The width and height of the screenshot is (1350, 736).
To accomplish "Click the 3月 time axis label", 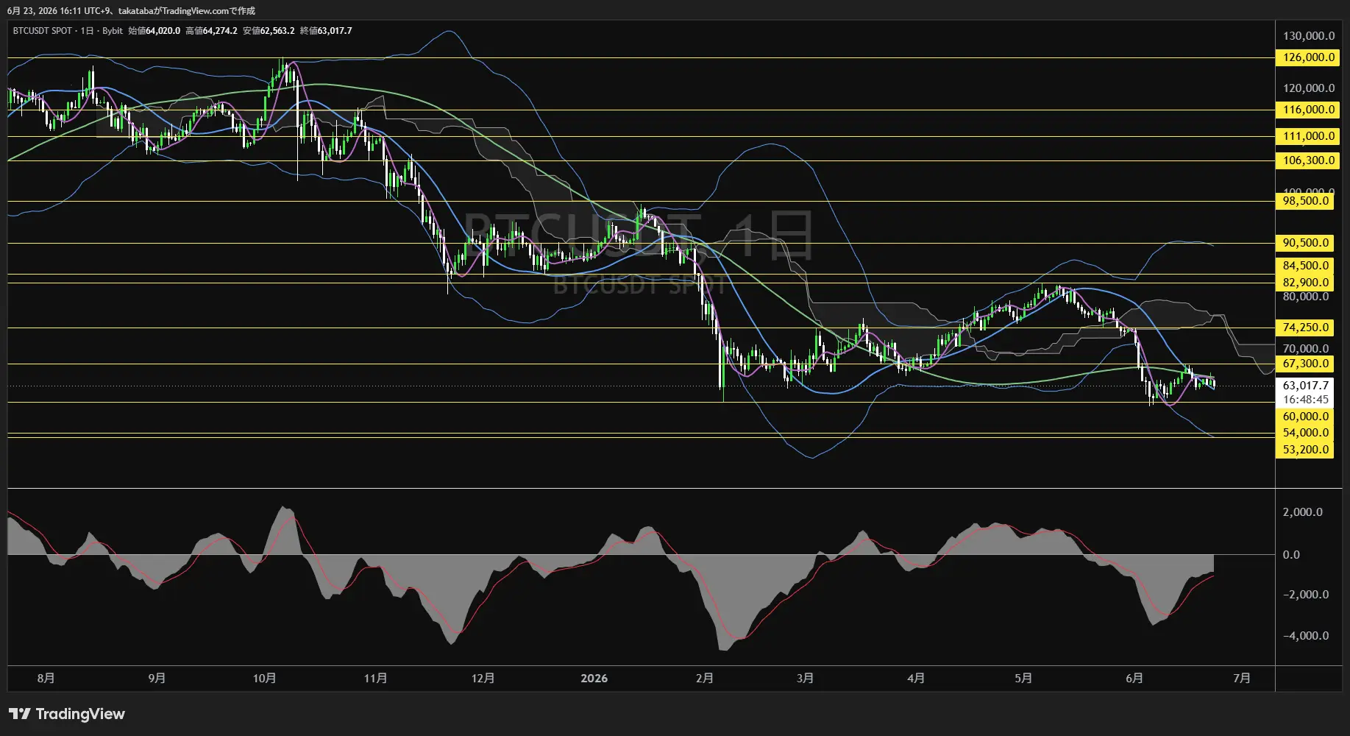I will [x=805, y=678].
